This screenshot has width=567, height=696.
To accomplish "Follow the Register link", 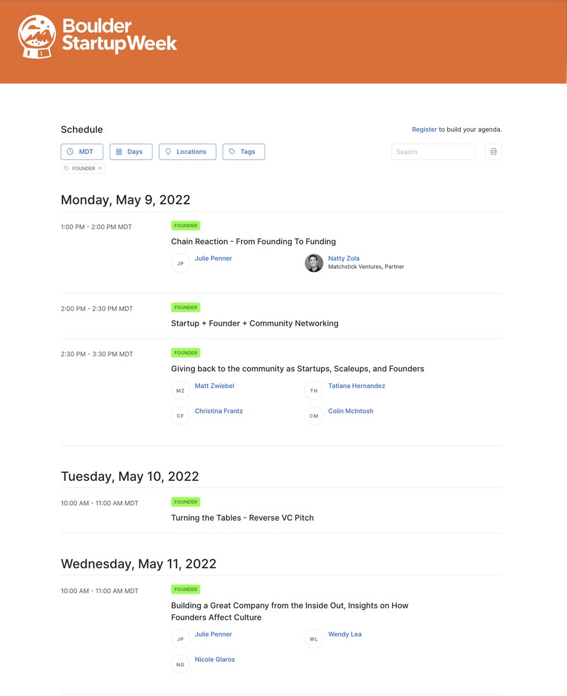I will pos(424,129).
